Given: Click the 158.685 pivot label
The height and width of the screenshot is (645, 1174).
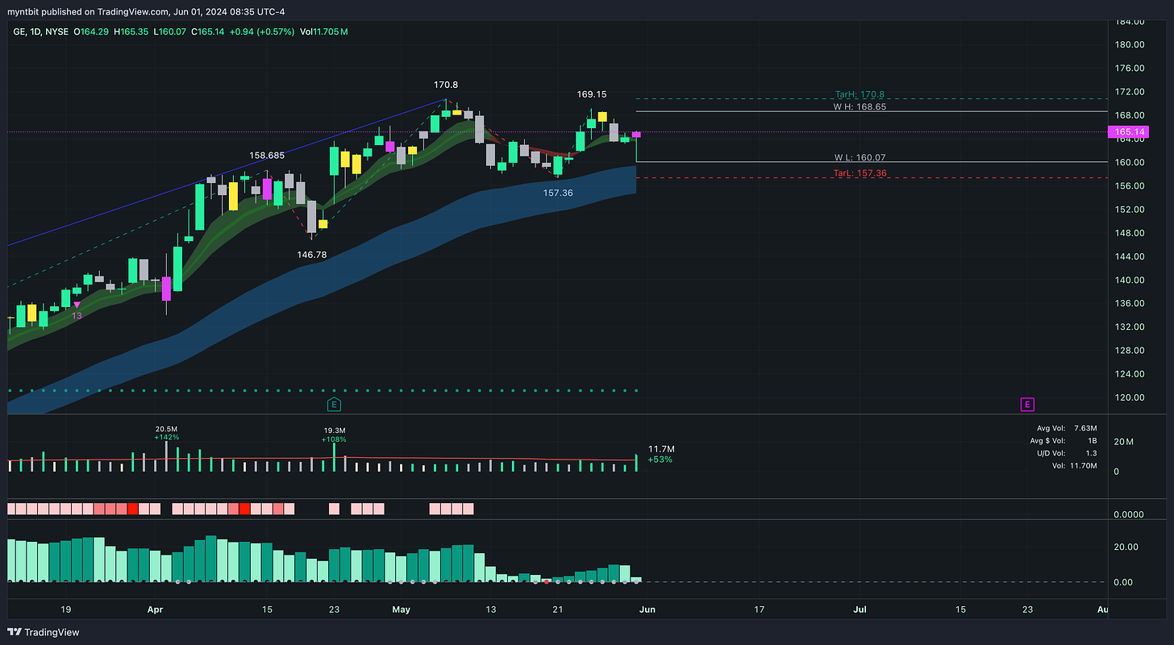Looking at the screenshot, I should (x=267, y=156).
